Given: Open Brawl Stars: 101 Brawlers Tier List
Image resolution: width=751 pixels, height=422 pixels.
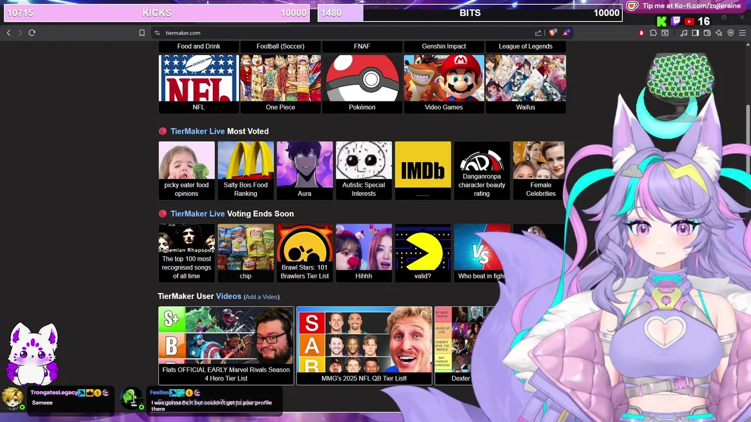Looking at the screenshot, I should click(305, 253).
